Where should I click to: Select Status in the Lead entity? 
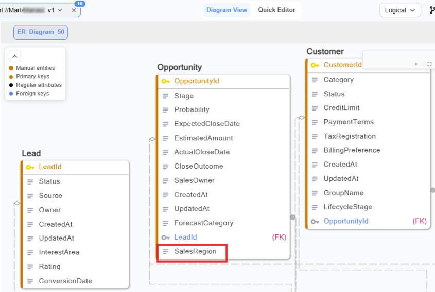tap(49, 181)
